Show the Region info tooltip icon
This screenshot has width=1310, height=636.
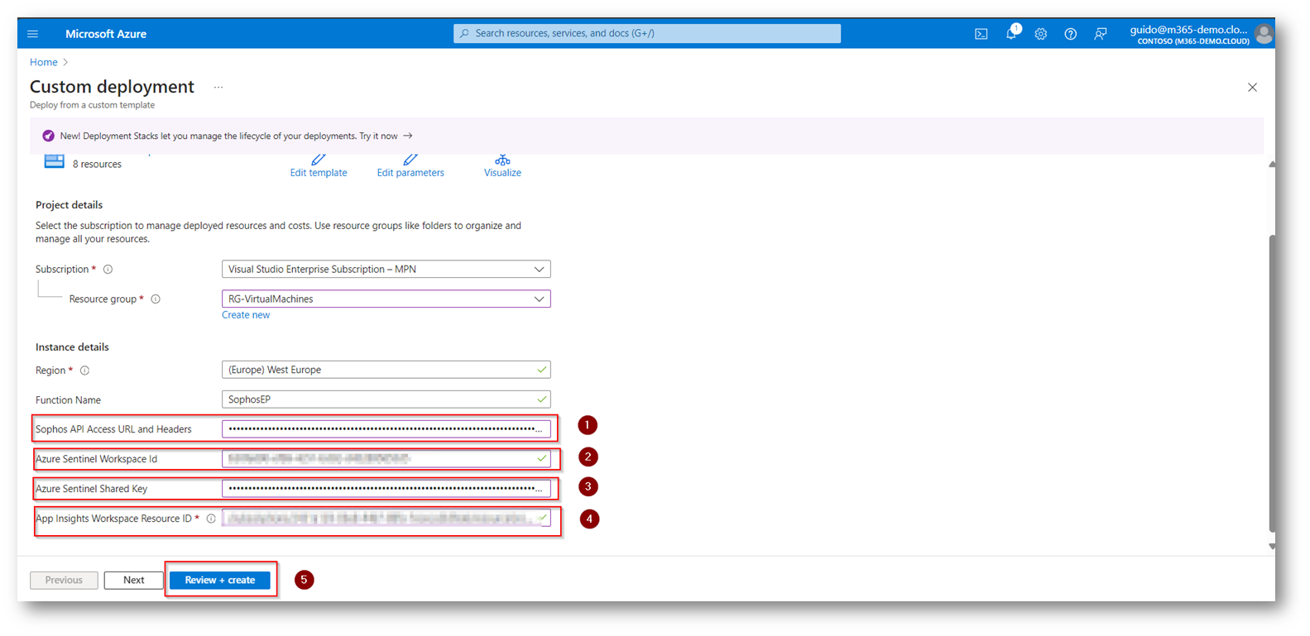click(x=84, y=371)
